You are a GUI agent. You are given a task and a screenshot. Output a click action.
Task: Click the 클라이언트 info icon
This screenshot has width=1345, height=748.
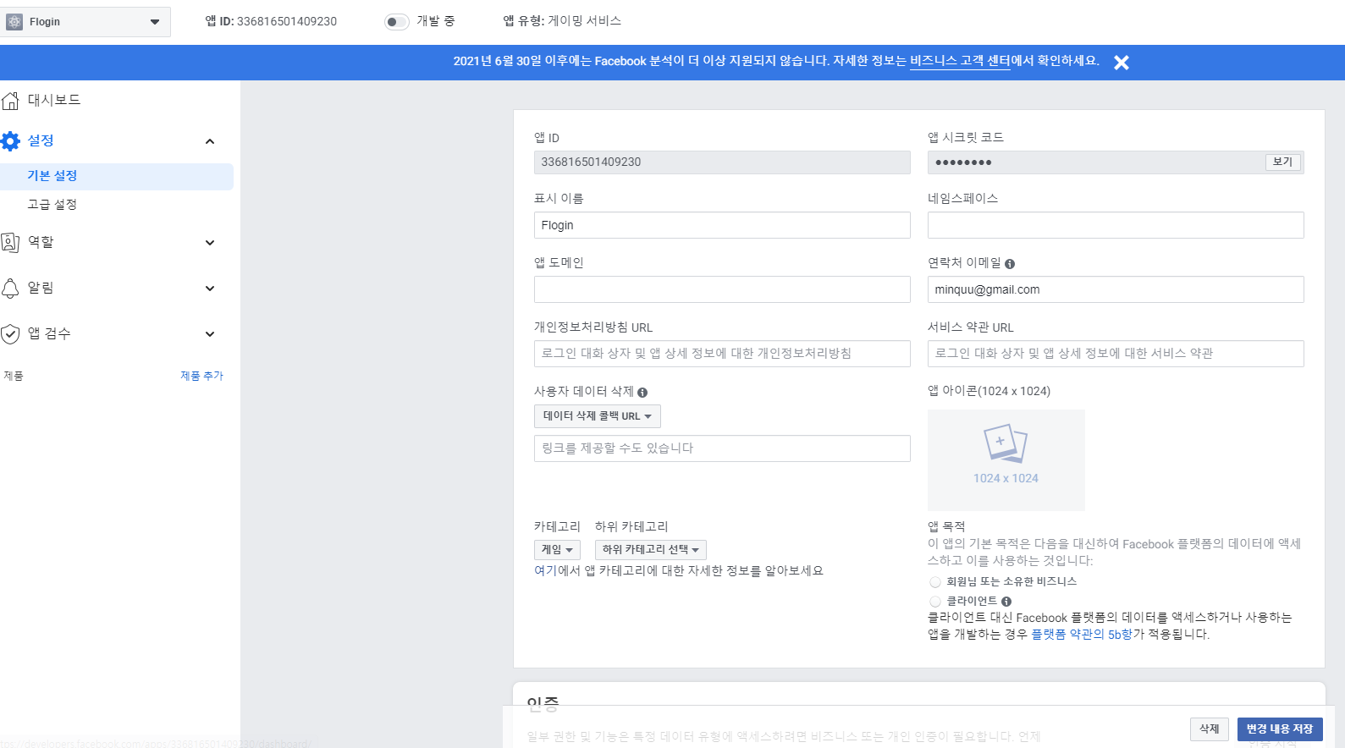point(1006,602)
